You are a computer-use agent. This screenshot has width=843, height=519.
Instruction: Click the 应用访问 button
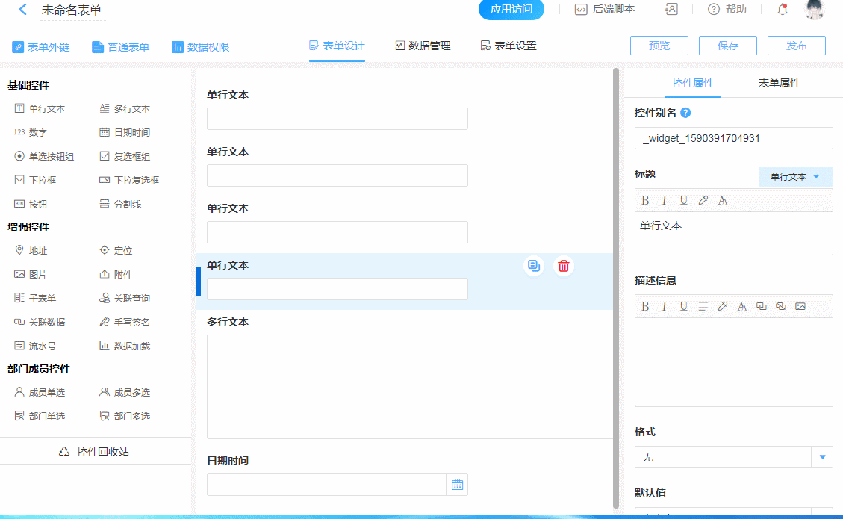coord(511,10)
